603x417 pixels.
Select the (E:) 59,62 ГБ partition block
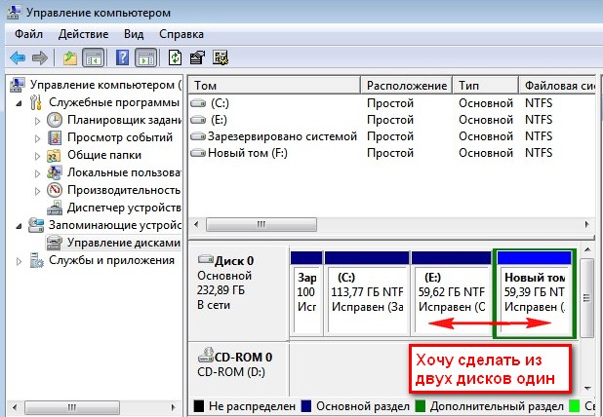point(451,293)
